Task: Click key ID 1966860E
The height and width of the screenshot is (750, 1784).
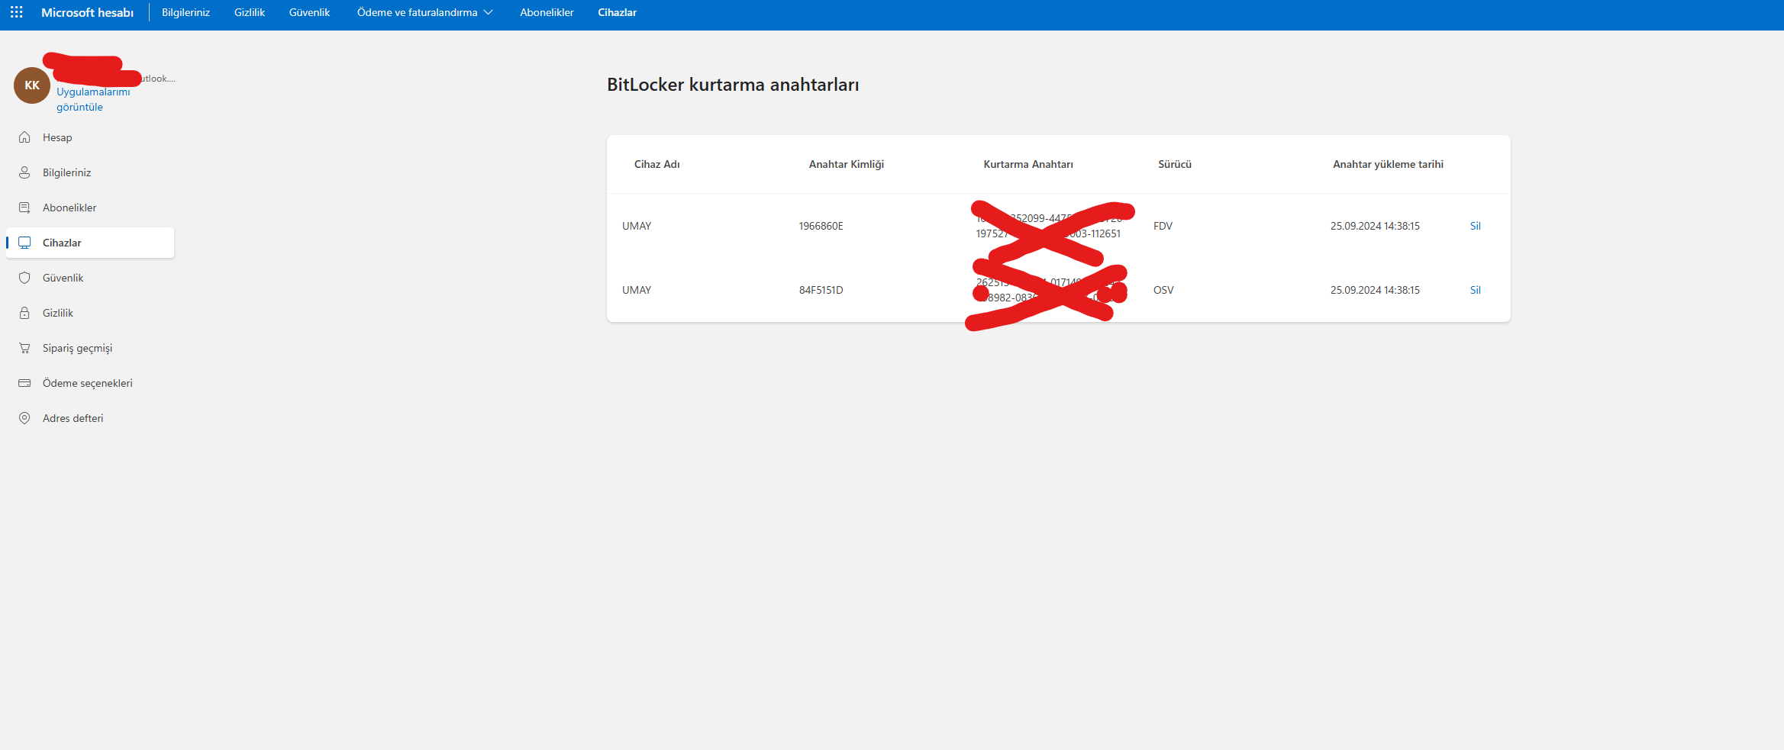Action: click(821, 226)
